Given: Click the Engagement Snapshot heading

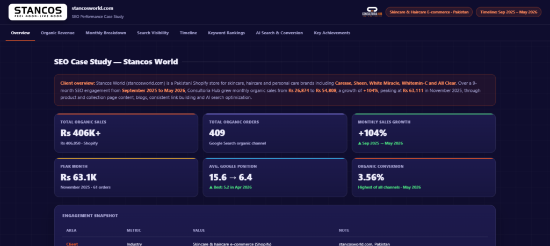Looking at the screenshot, I should tap(90, 215).
